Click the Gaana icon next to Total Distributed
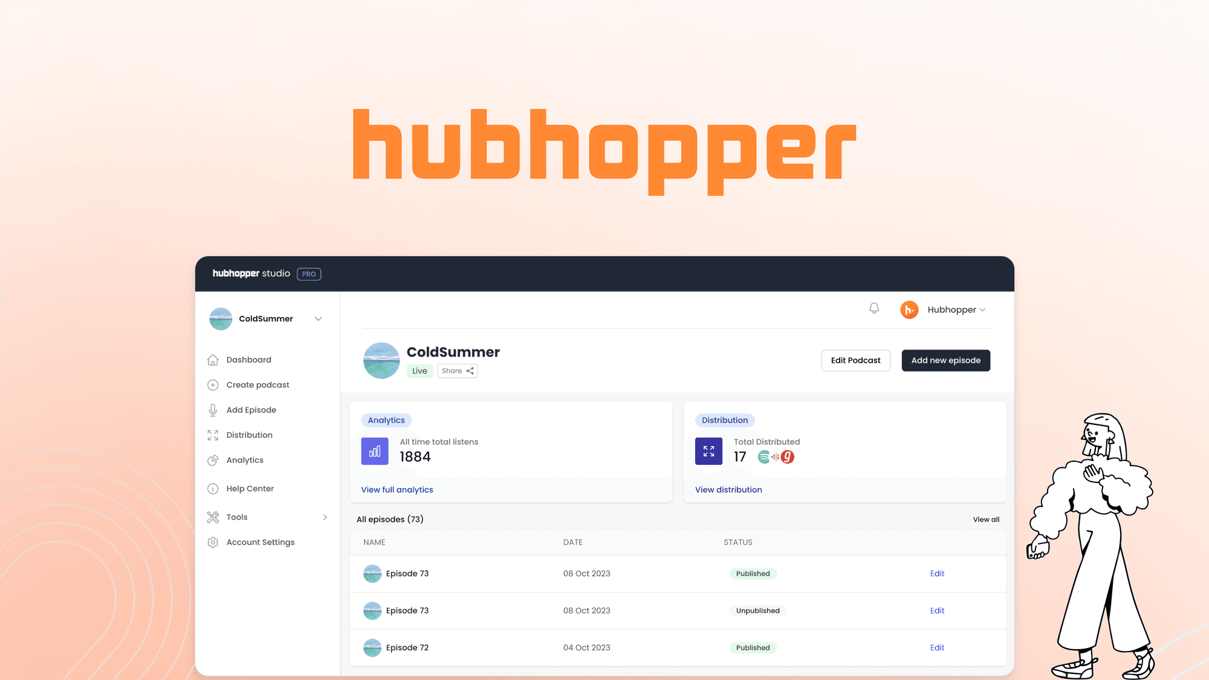Image resolution: width=1209 pixels, height=680 pixels. pos(787,458)
